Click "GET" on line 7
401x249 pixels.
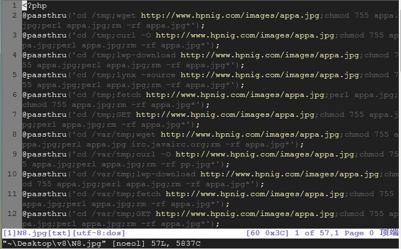pyautogui.click(x=123, y=115)
